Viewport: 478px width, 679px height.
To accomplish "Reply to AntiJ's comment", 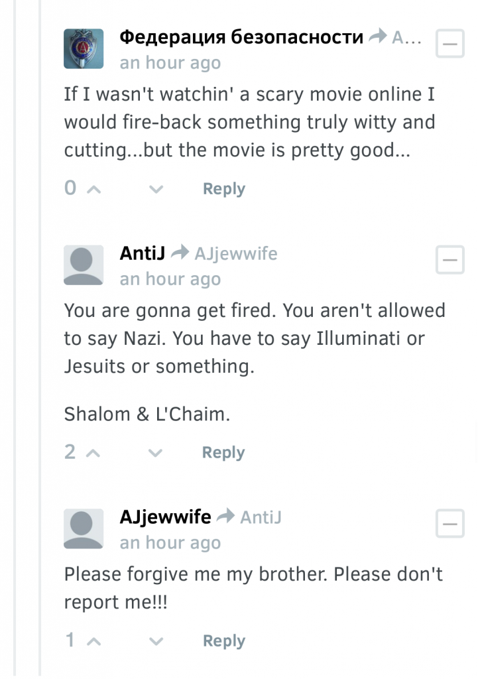I will (x=223, y=452).
